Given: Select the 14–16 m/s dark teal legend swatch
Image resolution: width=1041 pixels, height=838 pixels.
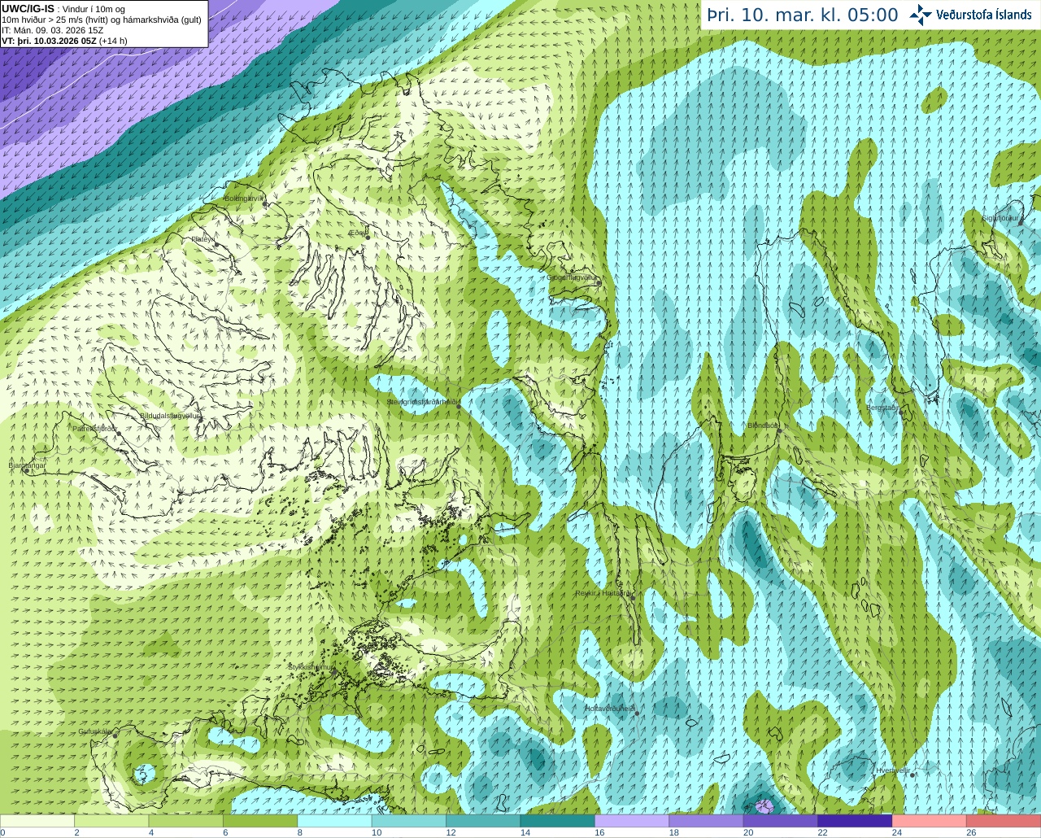Looking at the screenshot, I should (558, 821).
